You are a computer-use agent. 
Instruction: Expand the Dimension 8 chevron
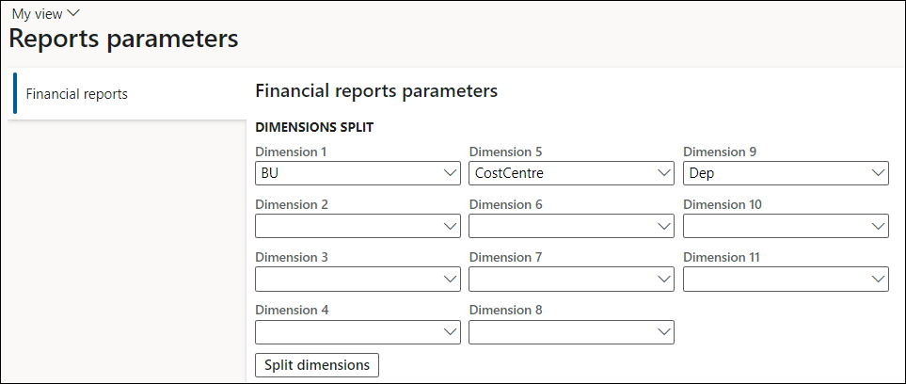[662, 331]
